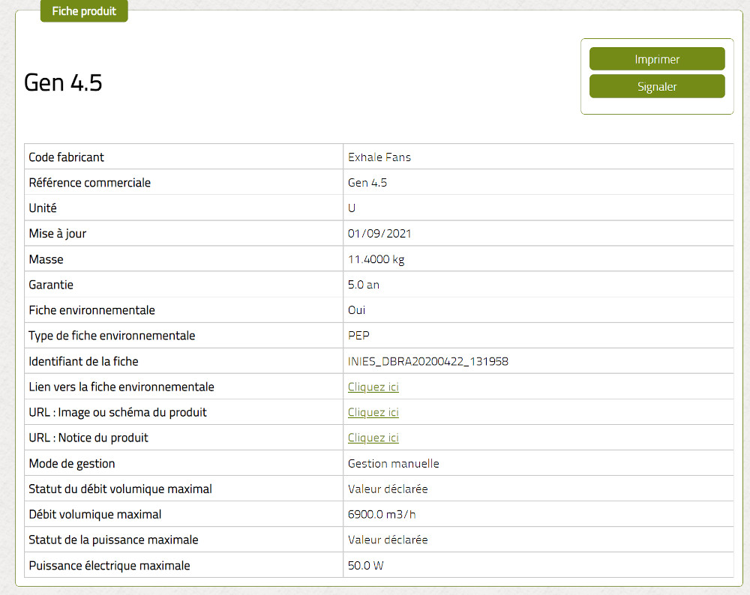Screen dimensions: 750x595
Task: Click the Mode de gestion label
Action: click(x=72, y=463)
